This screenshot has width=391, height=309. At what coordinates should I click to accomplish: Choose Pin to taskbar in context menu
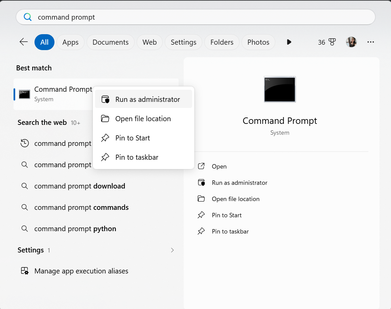point(144,157)
